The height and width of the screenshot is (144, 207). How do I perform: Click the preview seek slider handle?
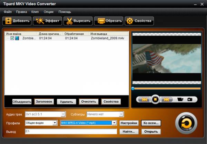coord(133,89)
